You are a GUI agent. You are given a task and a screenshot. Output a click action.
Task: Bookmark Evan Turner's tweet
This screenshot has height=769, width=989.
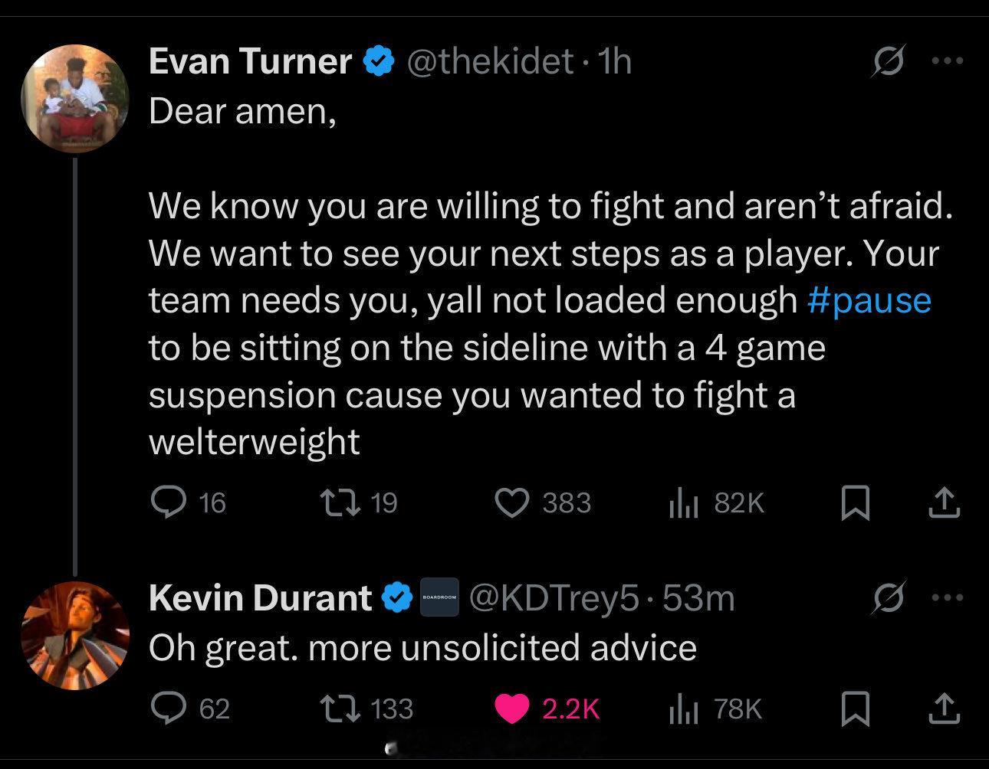[x=855, y=503]
